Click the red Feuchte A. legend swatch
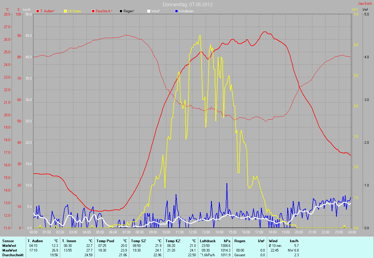374x258 pixels. (93, 11)
